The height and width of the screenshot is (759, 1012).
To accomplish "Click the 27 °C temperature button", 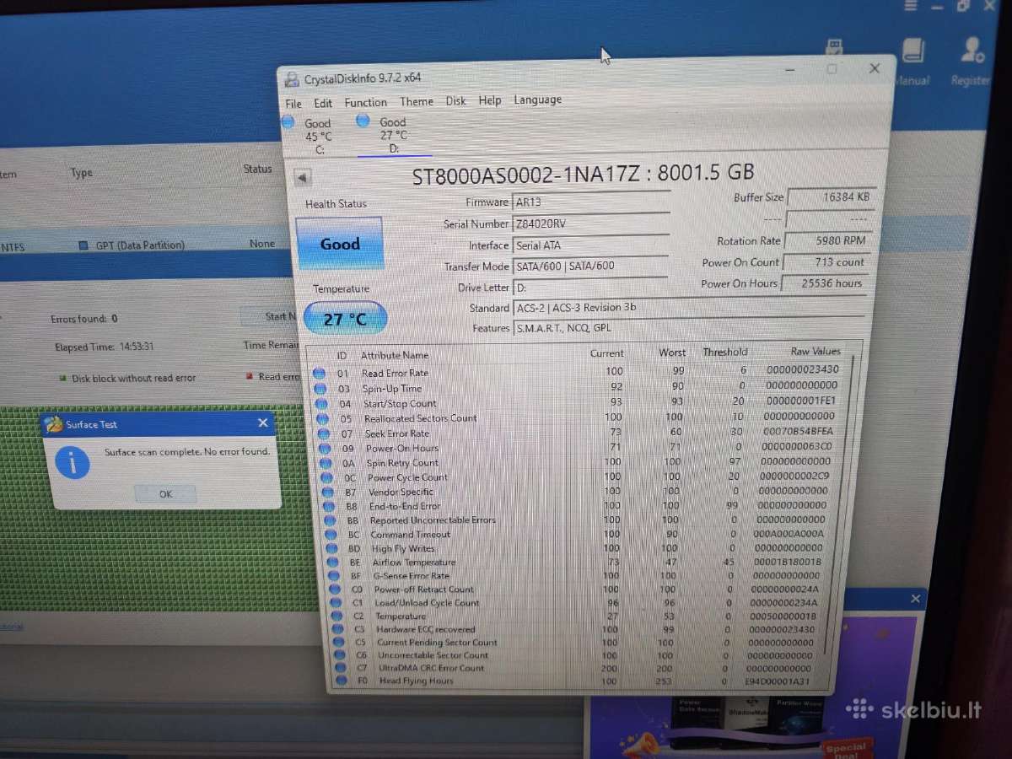I will pyautogui.click(x=345, y=319).
